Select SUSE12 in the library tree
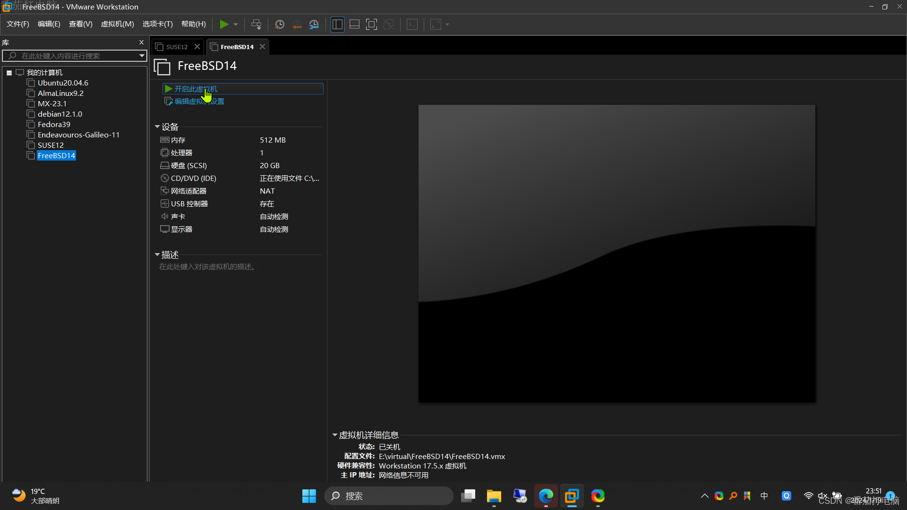The height and width of the screenshot is (510, 907). tap(51, 145)
